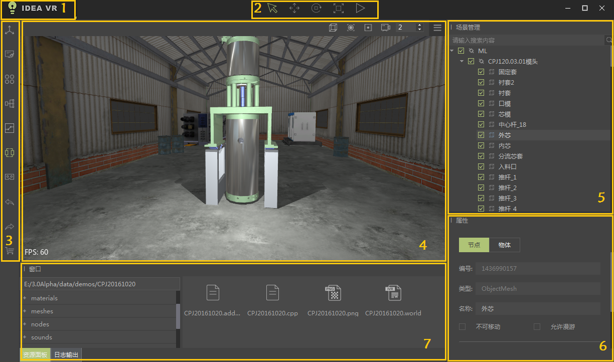
Task: Open the 资源面板 tab
Action: (x=35, y=354)
